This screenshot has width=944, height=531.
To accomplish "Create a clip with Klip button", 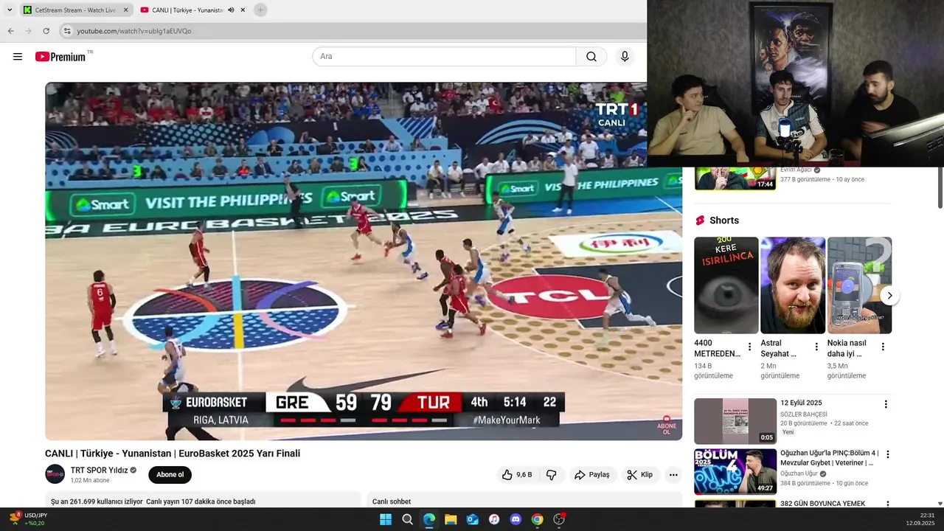I will coord(639,475).
